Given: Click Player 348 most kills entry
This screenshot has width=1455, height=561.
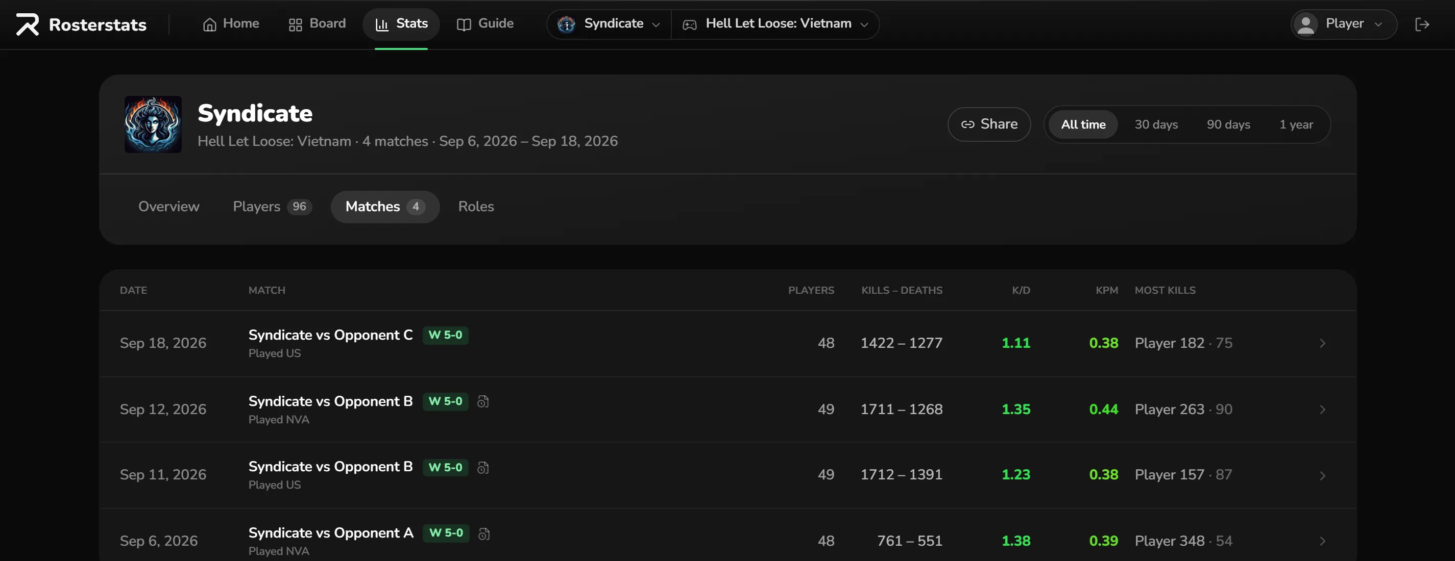Looking at the screenshot, I should click(1183, 541).
